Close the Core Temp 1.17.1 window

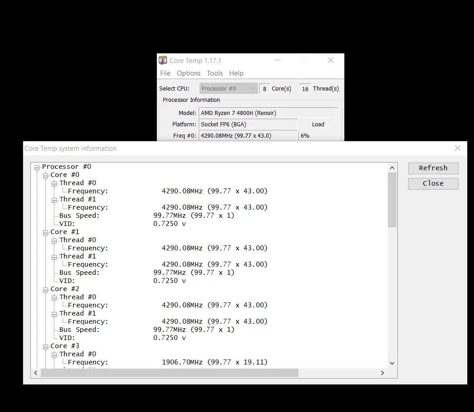[x=331, y=60]
